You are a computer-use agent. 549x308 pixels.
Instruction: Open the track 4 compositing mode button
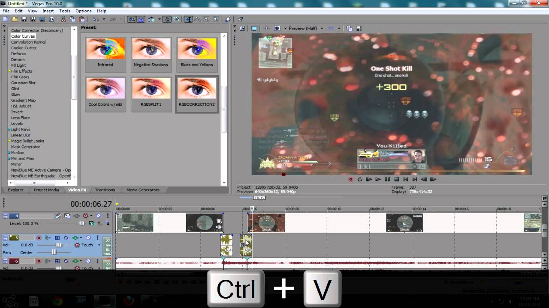coord(92,223)
